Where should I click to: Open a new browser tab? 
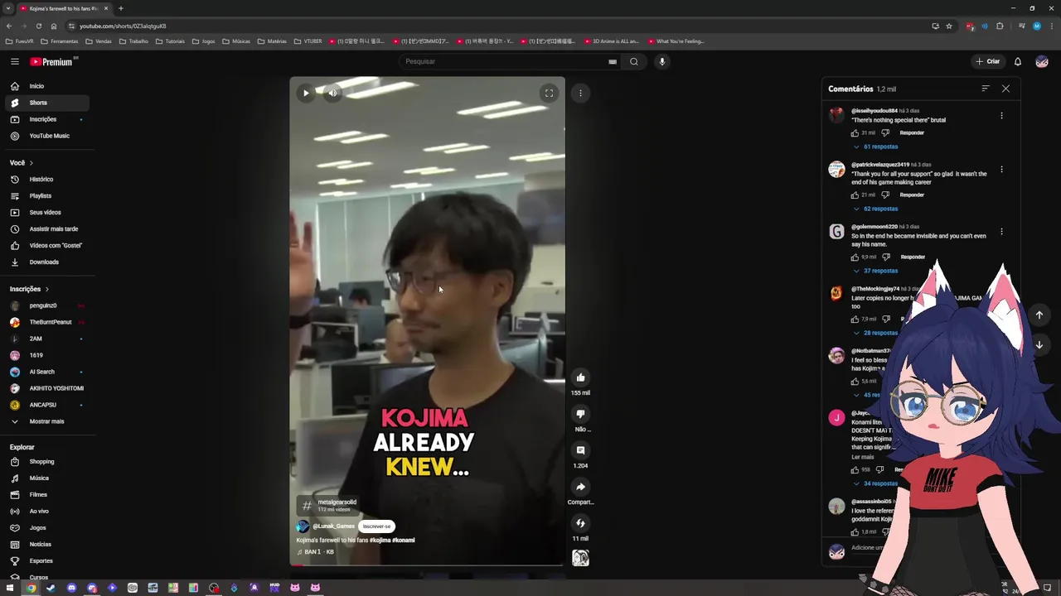click(120, 8)
